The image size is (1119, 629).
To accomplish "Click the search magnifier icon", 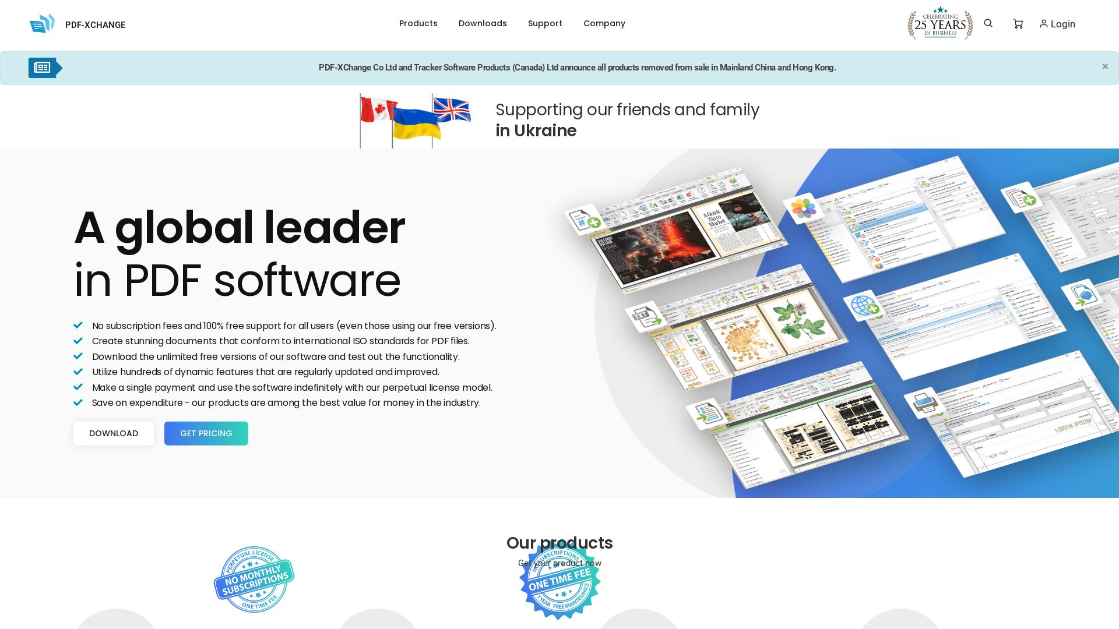I will tap(988, 24).
